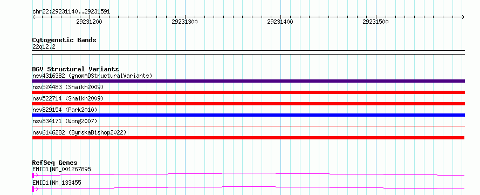This screenshot has width=480, height=195.
Task: Click the red bar under nsv522714
Action: click(x=248, y=104)
